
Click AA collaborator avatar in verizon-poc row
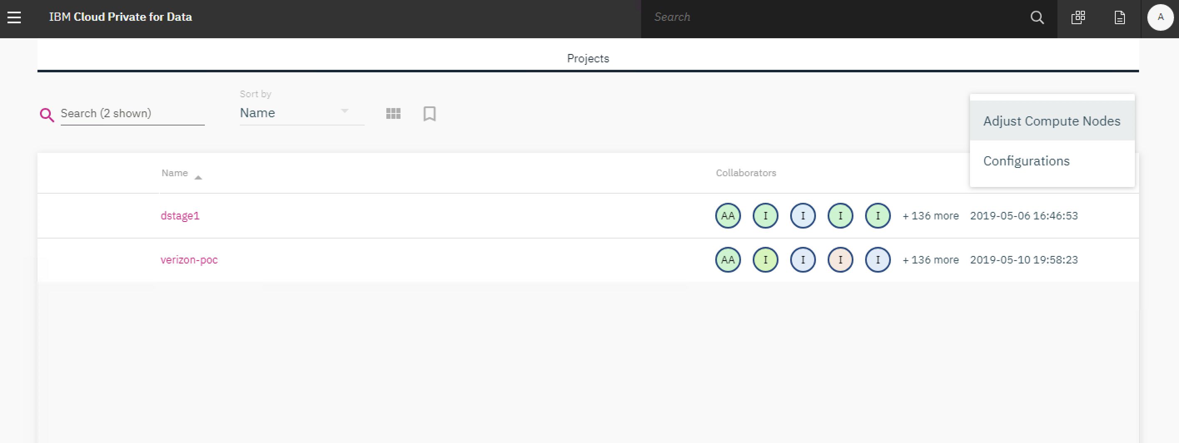click(x=728, y=259)
